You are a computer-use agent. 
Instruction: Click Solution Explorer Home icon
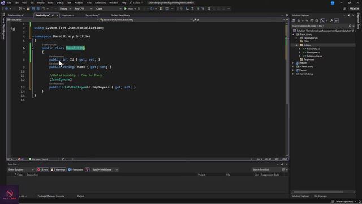point(294,20)
